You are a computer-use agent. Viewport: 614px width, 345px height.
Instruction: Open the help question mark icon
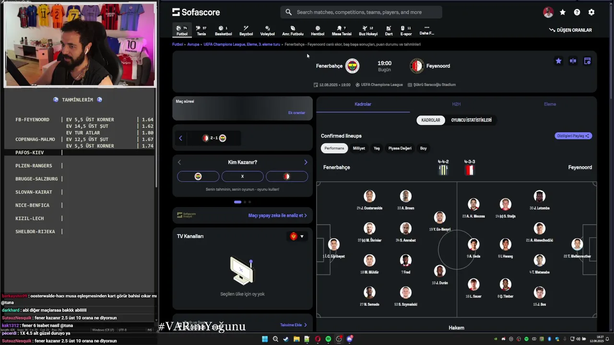[x=577, y=12]
